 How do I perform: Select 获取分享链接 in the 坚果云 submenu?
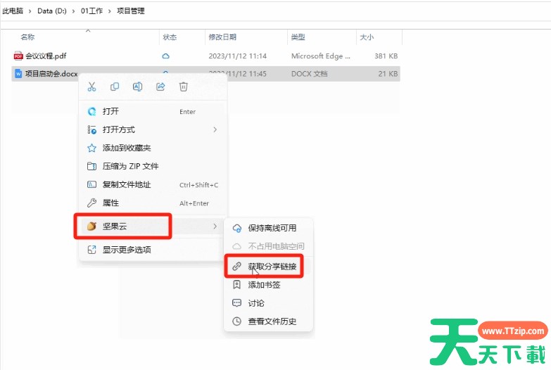pos(272,267)
